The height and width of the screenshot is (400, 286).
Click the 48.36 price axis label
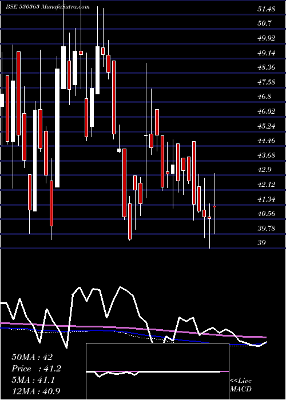267,67
